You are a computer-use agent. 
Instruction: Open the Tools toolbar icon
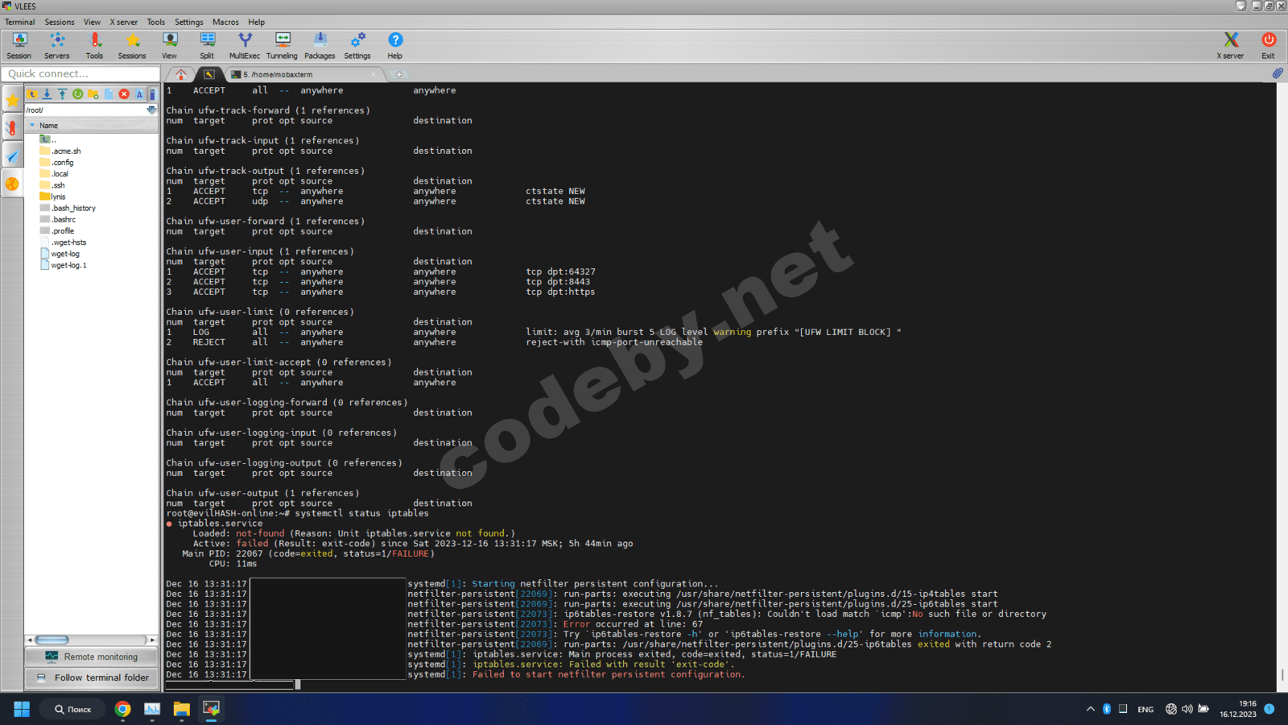(94, 45)
